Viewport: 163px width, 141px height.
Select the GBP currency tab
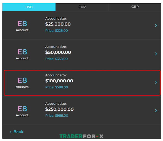coord(135,7)
